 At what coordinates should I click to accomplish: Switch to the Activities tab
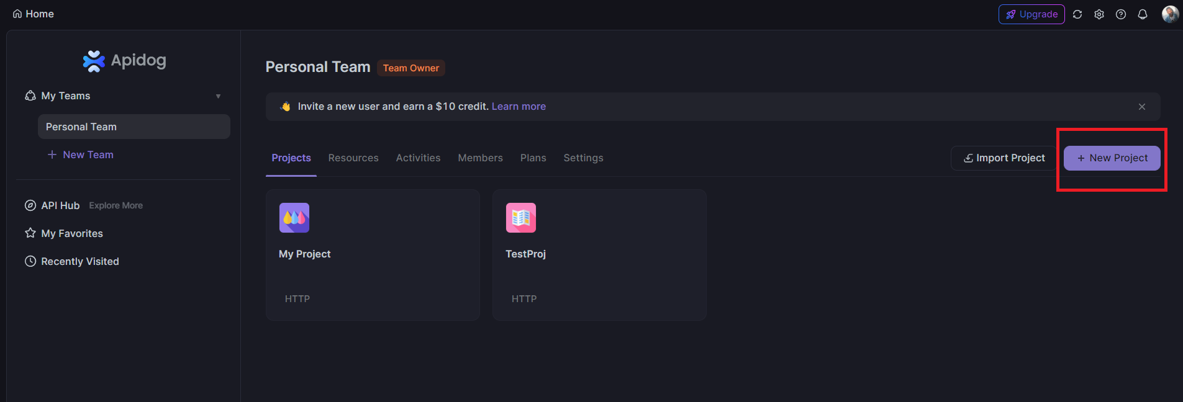419,158
